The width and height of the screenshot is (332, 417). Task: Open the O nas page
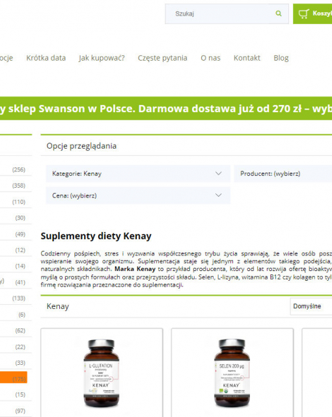(210, 58)
